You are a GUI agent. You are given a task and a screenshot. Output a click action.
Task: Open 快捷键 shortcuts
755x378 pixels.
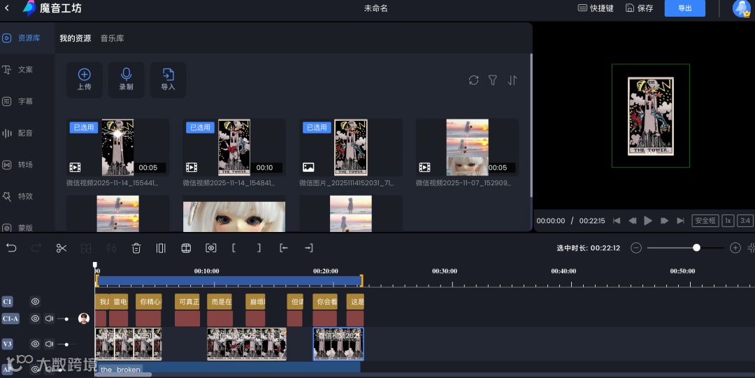pos(596,8)
